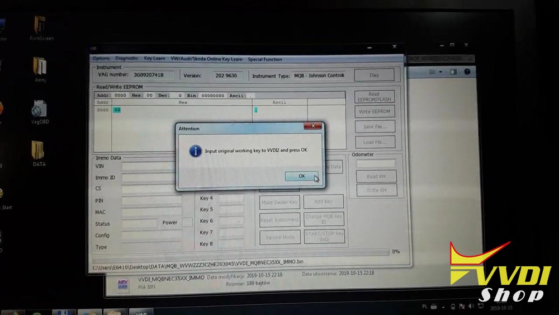Screen dimensions: 559x315
Task: Focus the Key 6 field
Action: click(x=231, y=221)
